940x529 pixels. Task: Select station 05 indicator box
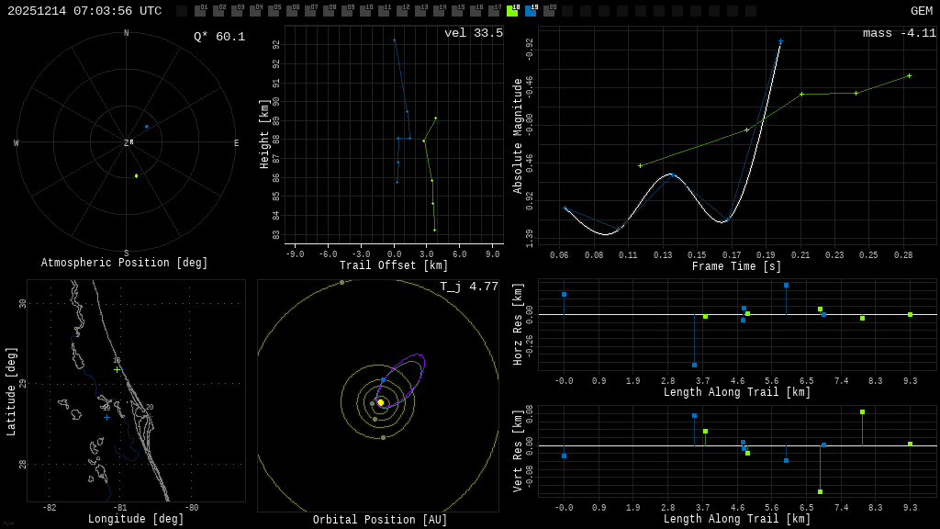pos(274,11)
